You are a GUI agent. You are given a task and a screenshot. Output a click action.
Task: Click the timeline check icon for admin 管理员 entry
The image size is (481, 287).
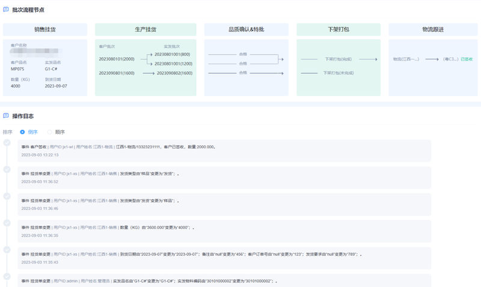click(x=7, y=277)
